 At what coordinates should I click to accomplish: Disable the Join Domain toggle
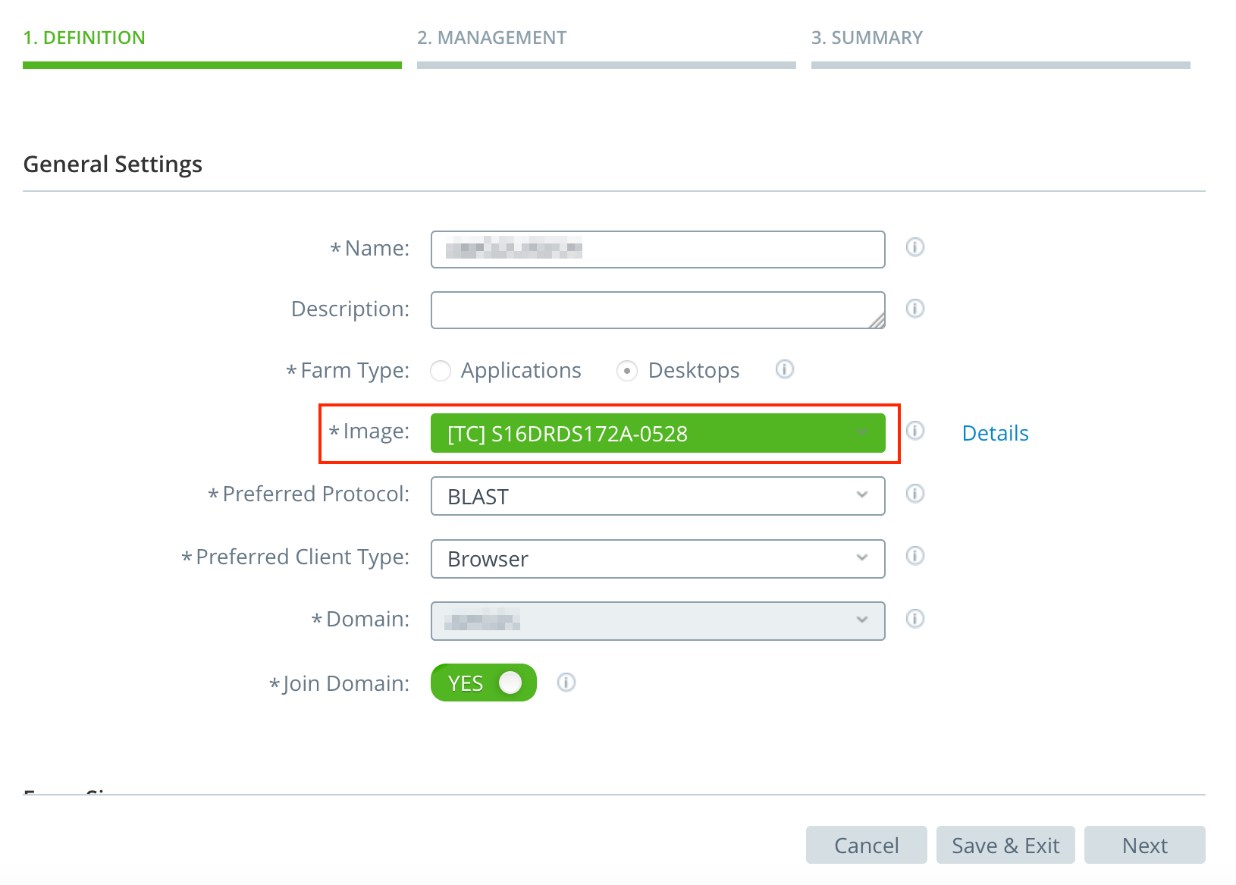[483, 683]
